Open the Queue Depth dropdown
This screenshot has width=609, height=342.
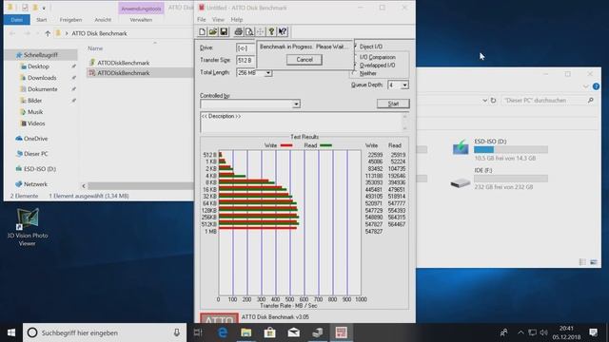404,85
